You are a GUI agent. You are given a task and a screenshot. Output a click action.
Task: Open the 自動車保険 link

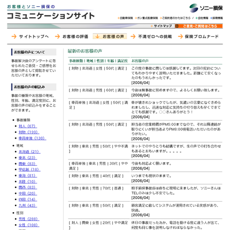point(125,18)
